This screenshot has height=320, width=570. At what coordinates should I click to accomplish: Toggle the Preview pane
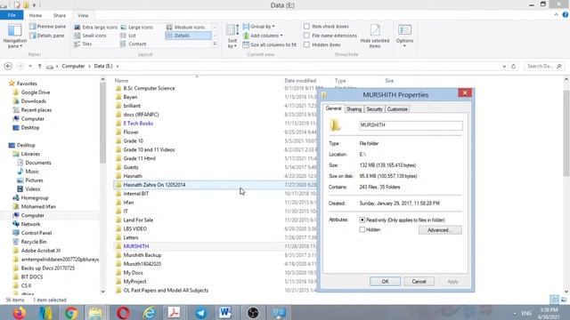tap(47, 27)
